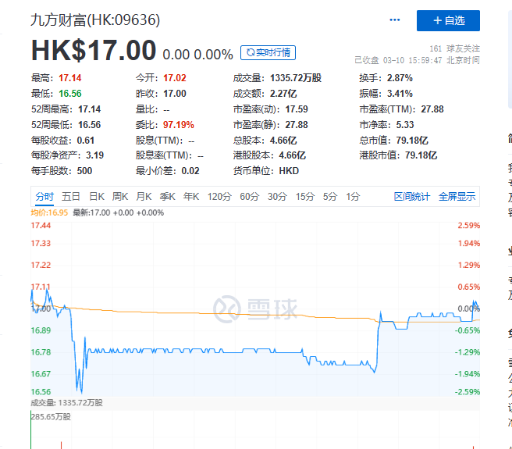
Task: Select the 分时 chart tab
Action: pyautogui.click(x=44, y=197)
